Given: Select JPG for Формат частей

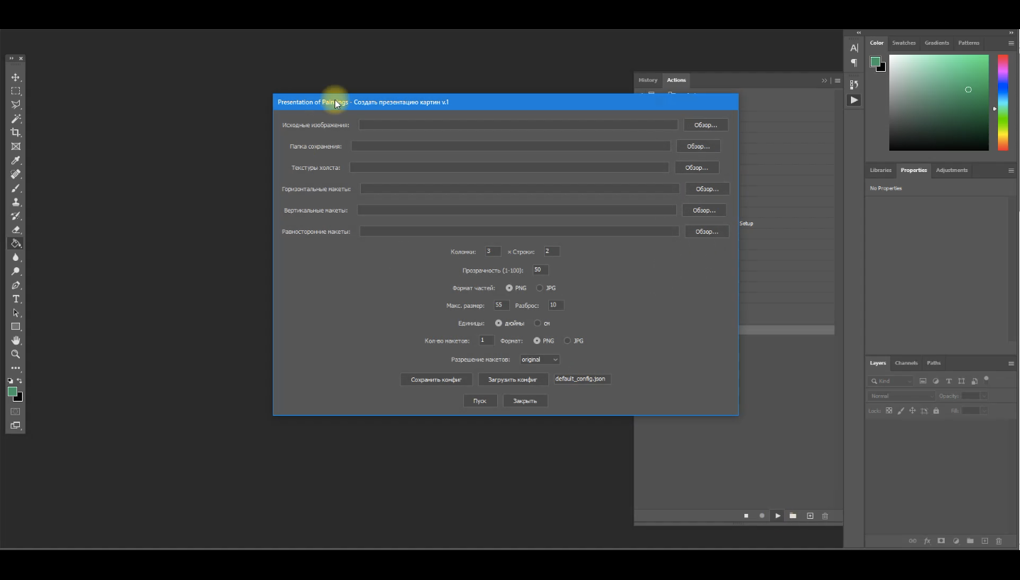Looking at the screenshot, I should point(540,288).
